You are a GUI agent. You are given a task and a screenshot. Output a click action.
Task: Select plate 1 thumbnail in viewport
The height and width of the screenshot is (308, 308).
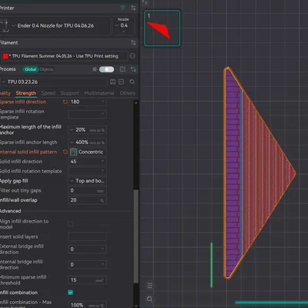(x=162, y=28)
